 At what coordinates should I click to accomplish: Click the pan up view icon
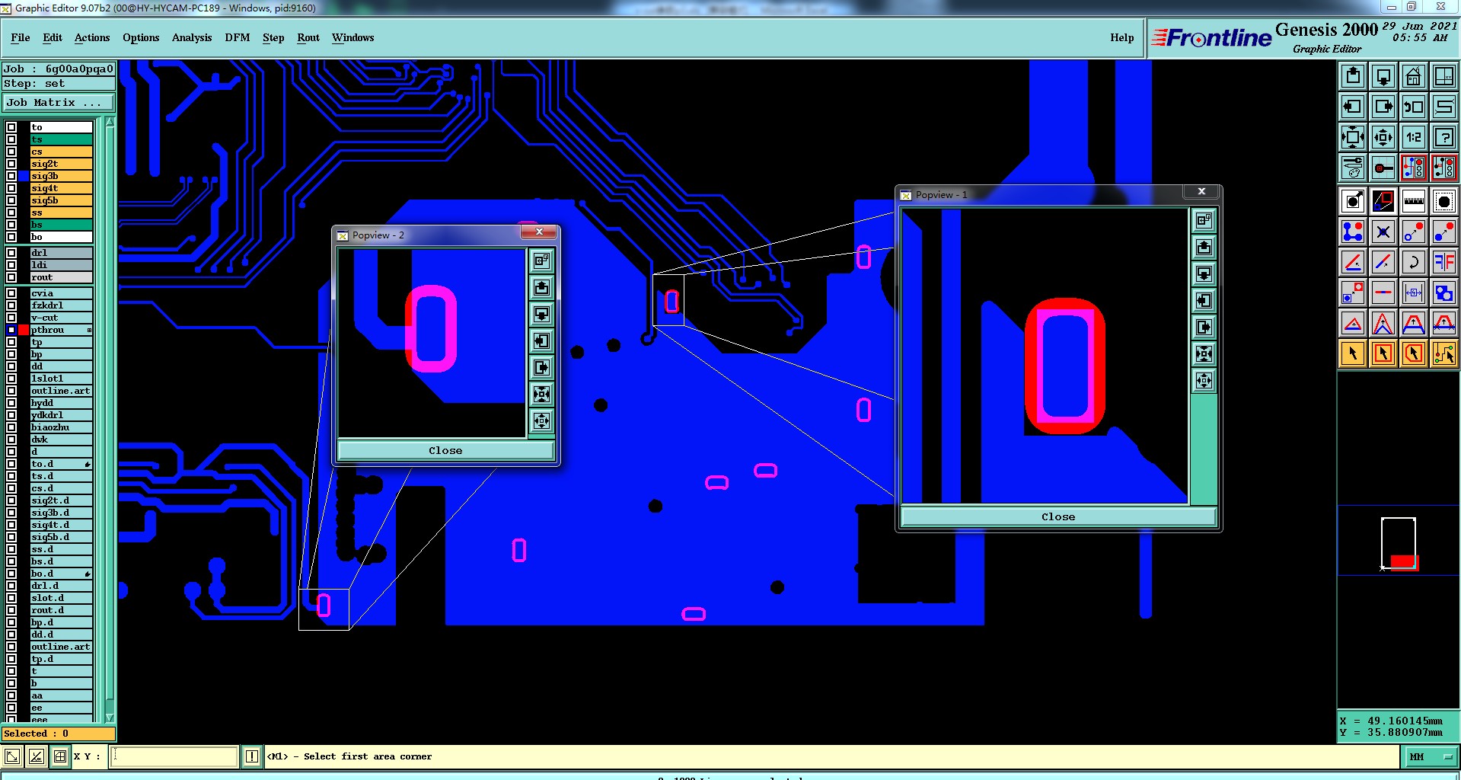pyautogui.click(x=1353, y=76)
